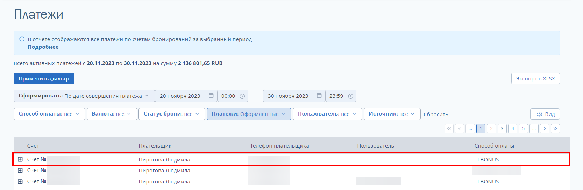Click Пирогова Людмила in first row
The height and width of the screenshot is (190, 583).
coord(164,160)
